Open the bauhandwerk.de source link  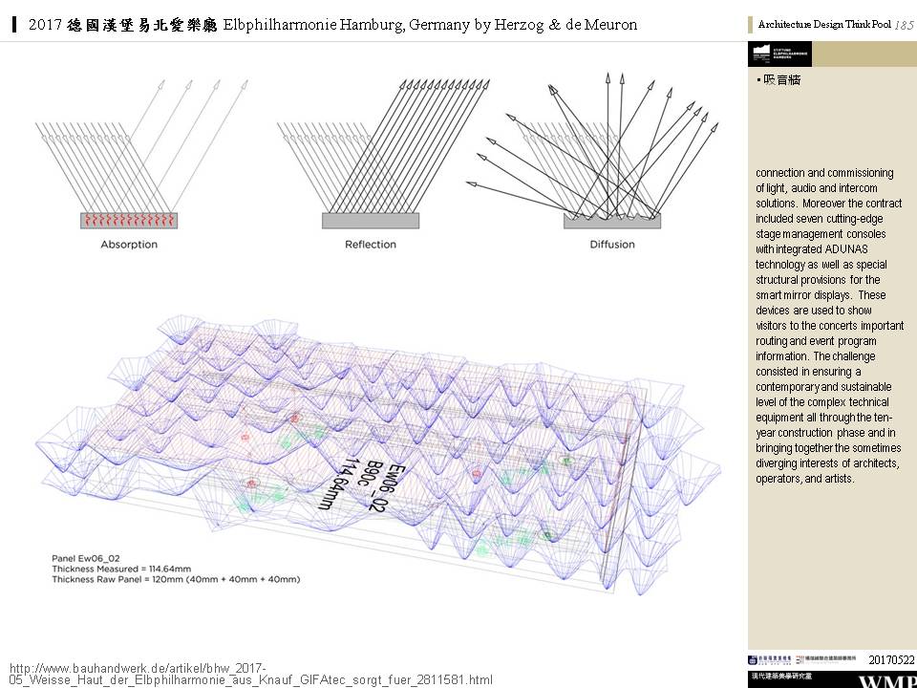click(x=250, y=674)
